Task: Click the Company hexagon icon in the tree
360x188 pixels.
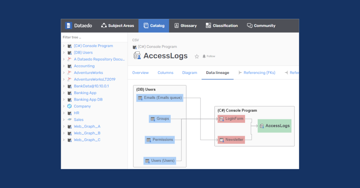Action: tap(70, 106)
